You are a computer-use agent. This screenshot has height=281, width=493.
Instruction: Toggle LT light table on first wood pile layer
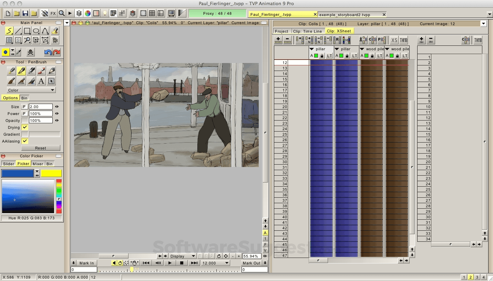[380, 56]
